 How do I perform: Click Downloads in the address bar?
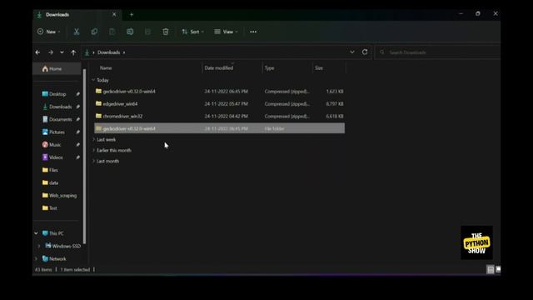pyautogui.click(x=109, y=52)
